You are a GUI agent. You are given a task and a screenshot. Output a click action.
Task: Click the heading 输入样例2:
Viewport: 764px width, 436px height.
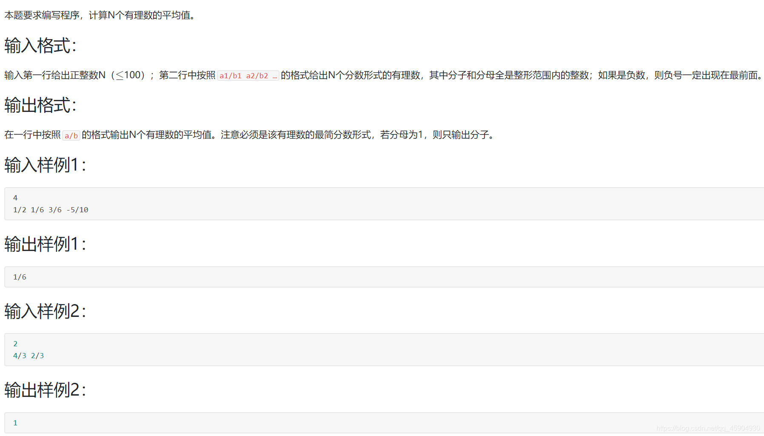[45, 311]
